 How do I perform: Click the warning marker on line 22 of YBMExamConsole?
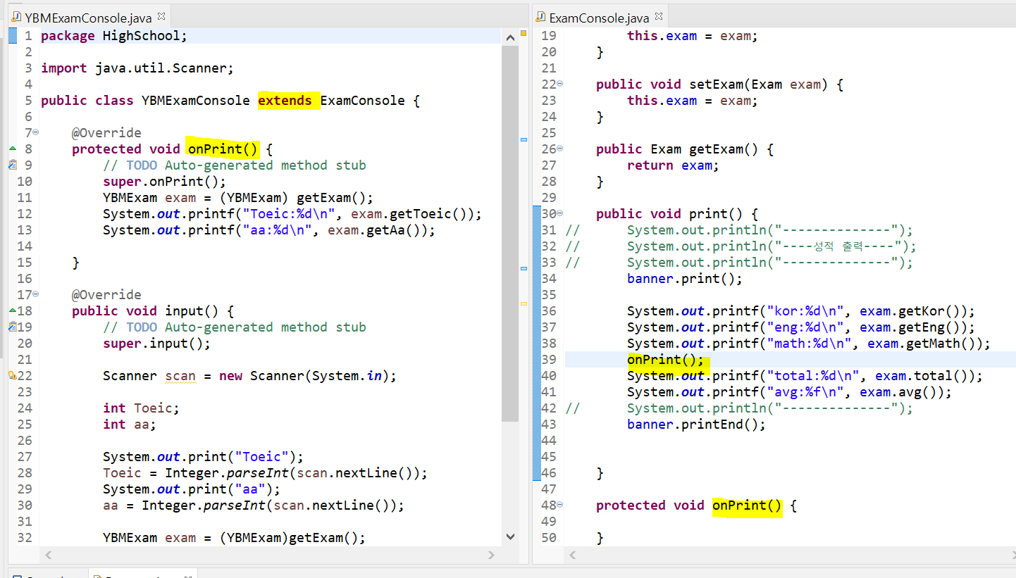12,375
